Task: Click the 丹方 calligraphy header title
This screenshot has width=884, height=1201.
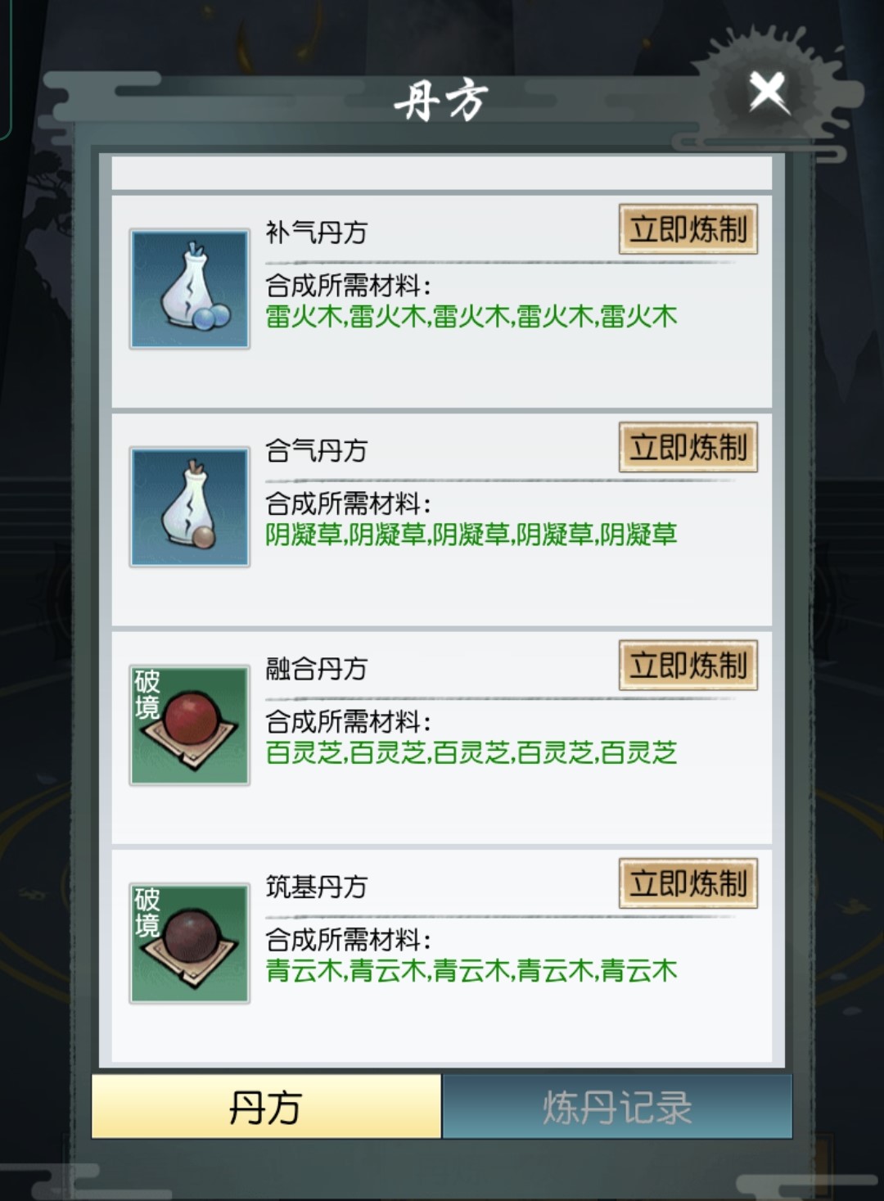Action: 441,101
